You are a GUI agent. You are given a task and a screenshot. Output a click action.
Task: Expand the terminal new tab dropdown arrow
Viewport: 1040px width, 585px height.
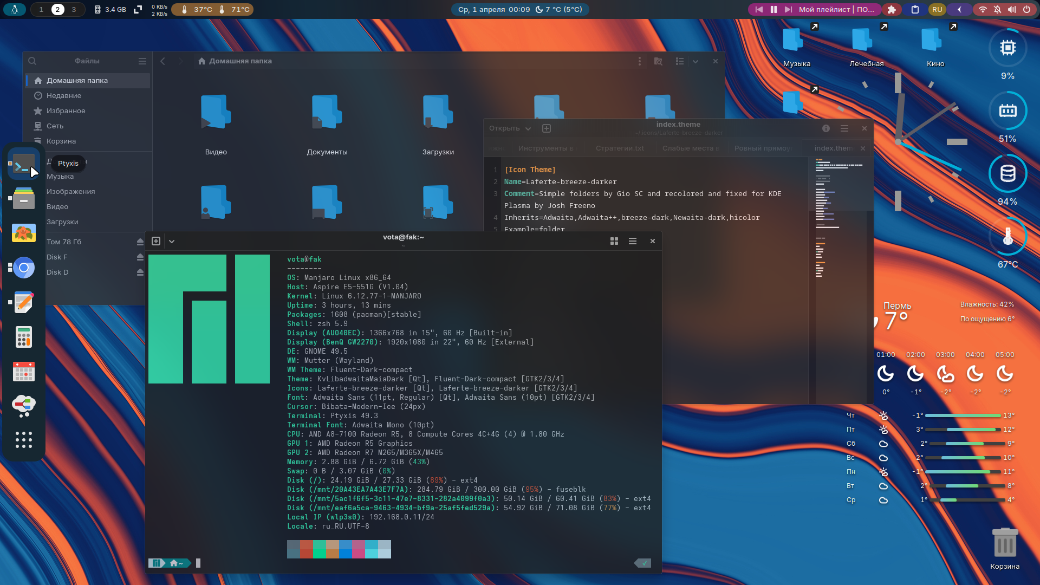click(x=172, y=241)
